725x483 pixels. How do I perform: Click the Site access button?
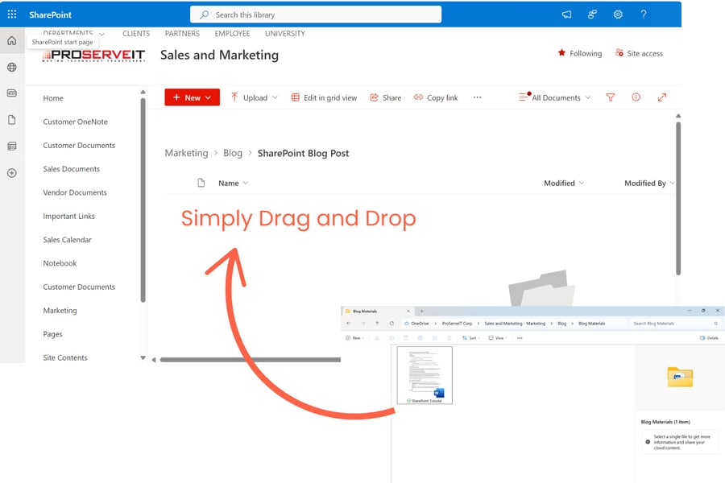[639, 53]
